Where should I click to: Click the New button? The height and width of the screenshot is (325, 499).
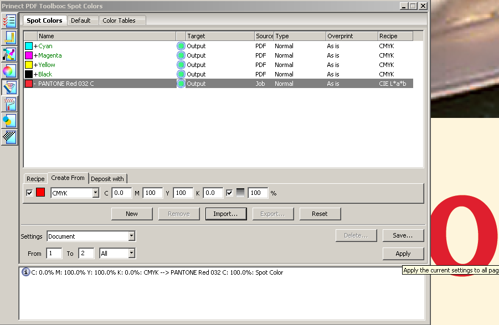[x=132, y=214]
